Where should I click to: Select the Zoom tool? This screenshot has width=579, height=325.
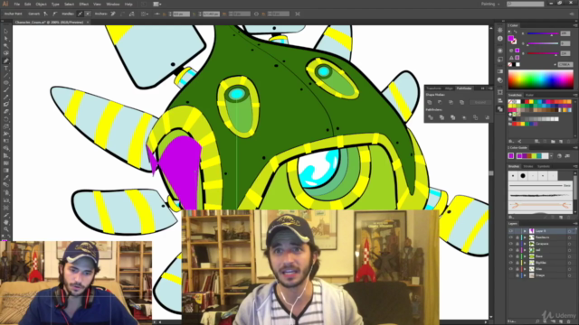pos(6,230)
